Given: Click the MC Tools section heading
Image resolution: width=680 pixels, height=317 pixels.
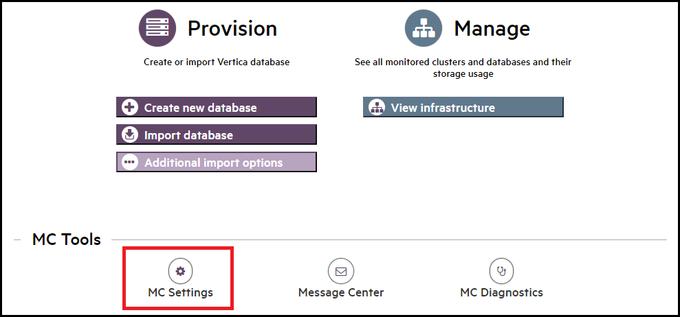Looking at the screenshot, I should click(67, 239).
